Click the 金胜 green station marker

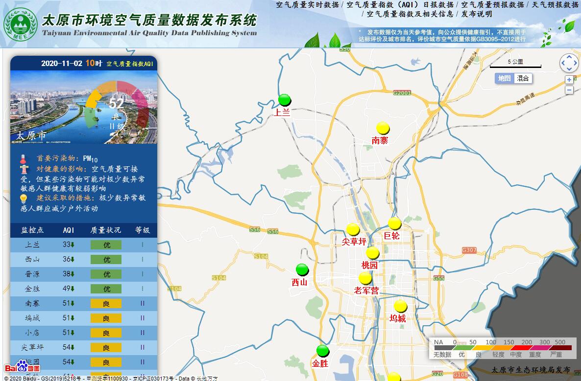coord(322,351)
